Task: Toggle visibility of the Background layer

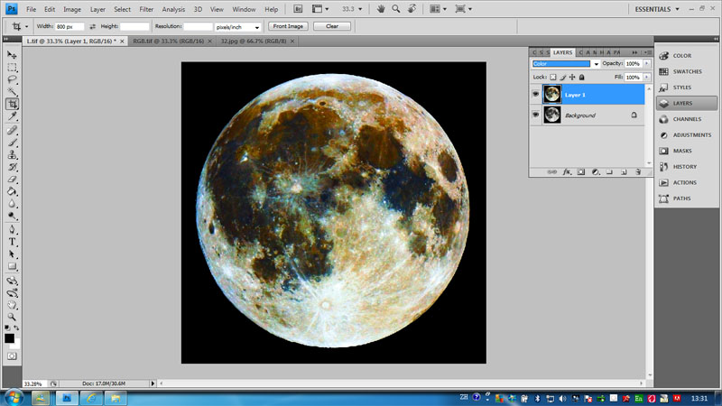Action: tap(536, 115)
